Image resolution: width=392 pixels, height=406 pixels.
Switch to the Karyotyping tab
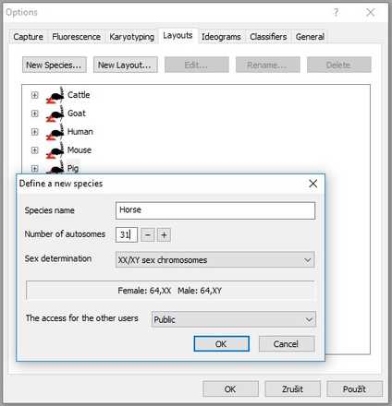click(x=132, y=37)
